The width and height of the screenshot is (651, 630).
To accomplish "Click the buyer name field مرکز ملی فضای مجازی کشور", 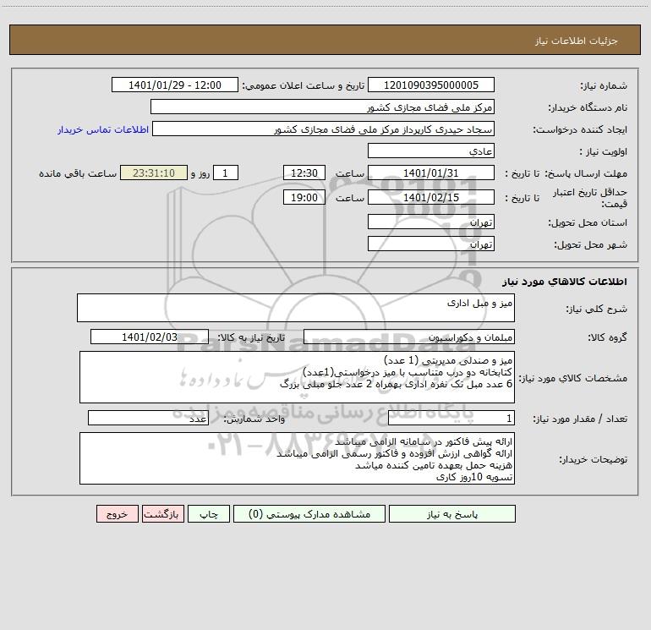I will 322,107.
